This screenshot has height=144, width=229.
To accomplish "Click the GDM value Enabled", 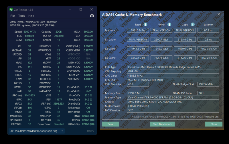I will click(x=29, y=40).
